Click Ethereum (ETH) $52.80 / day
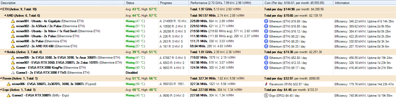The image size is (396, 98). (288, 58)
